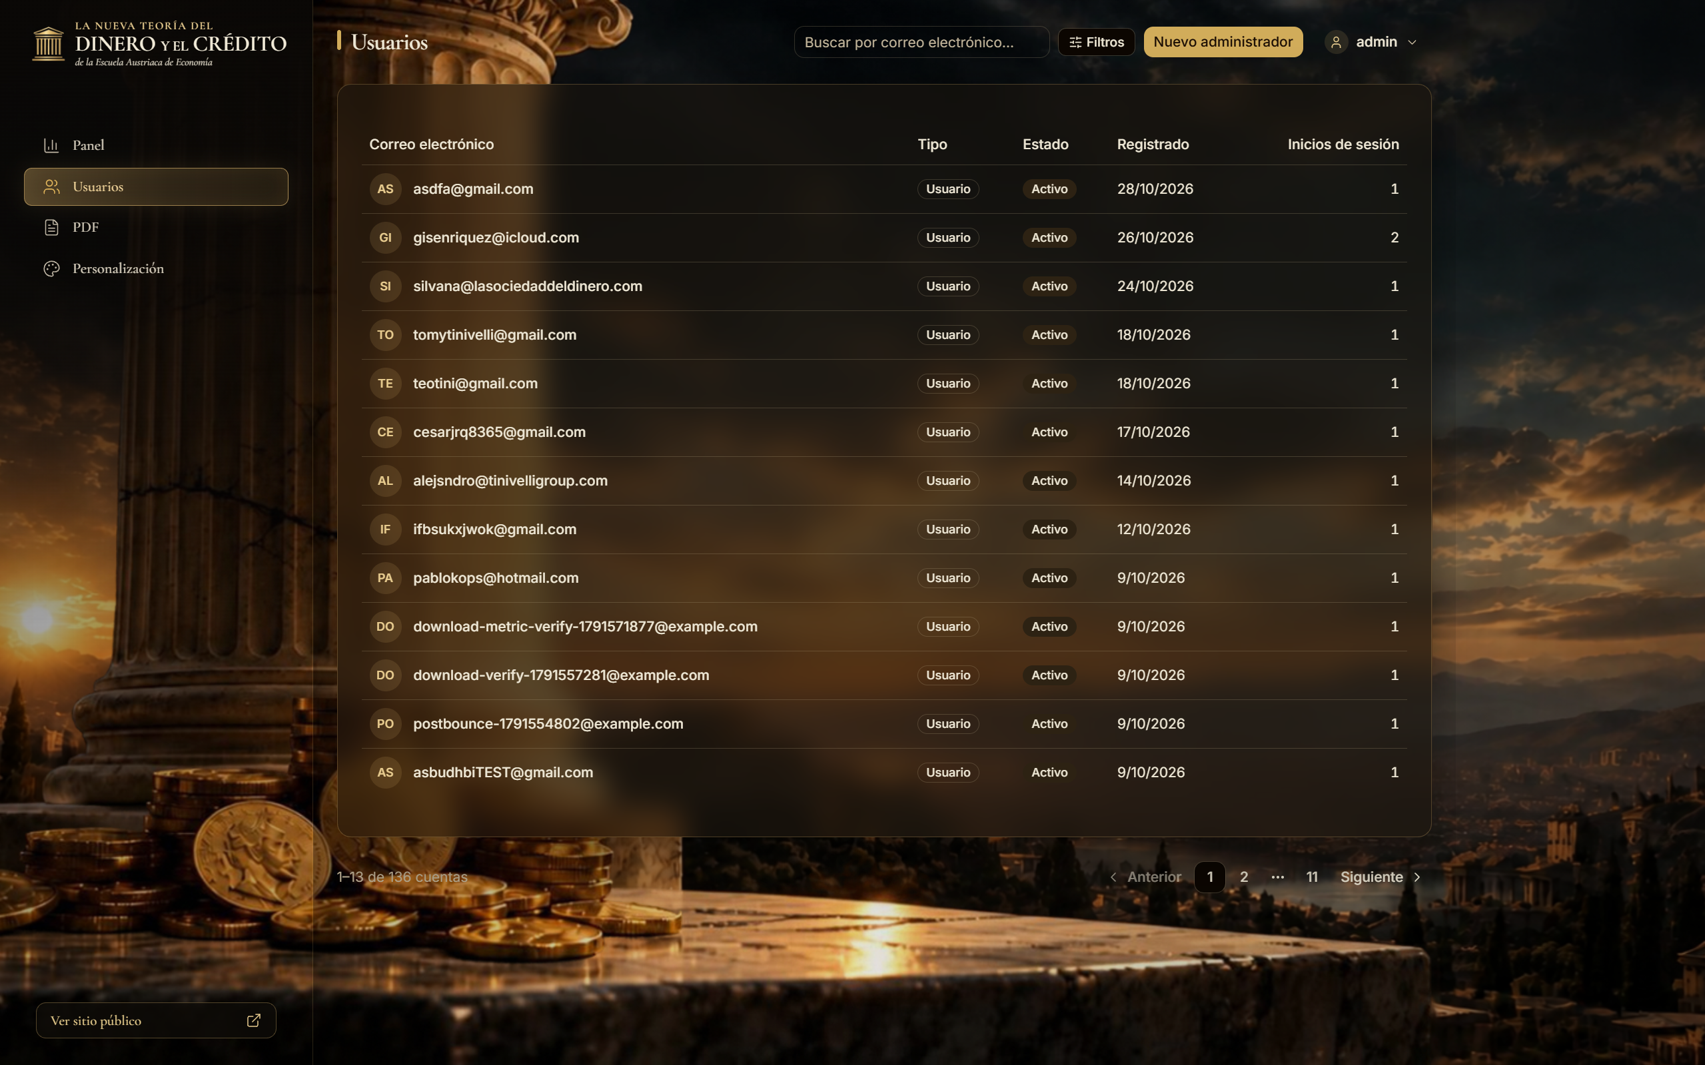The height and width of the screenshot is (1065, 1705).
Task: Click the Correo electrónico column header
Action: (x=431, y=145)
